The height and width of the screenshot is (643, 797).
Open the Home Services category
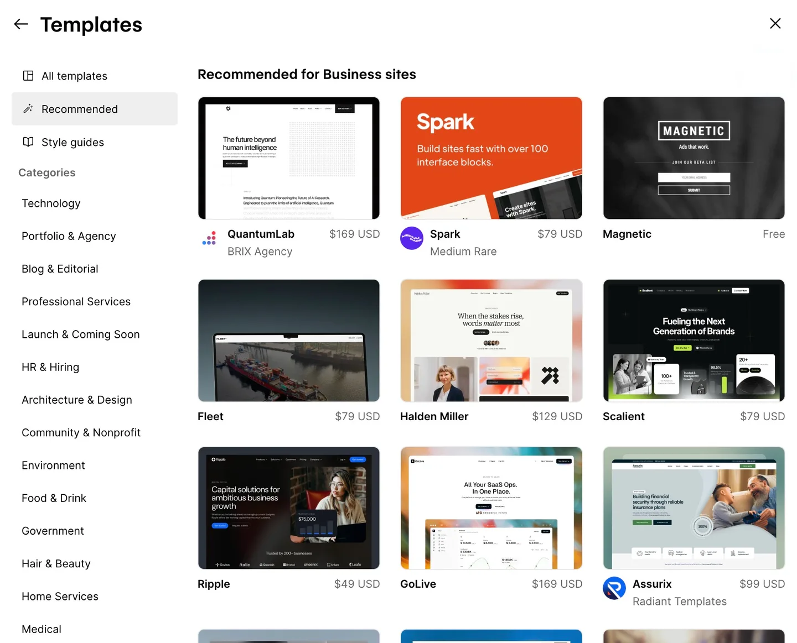click(x=60, y=597)
